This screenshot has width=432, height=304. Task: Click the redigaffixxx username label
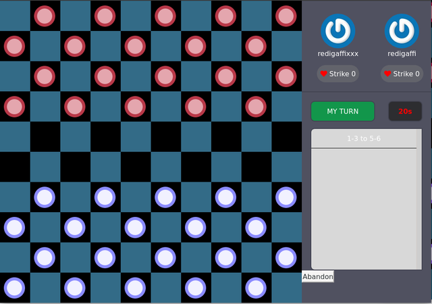pyautogui.click(x=337, y=53)
